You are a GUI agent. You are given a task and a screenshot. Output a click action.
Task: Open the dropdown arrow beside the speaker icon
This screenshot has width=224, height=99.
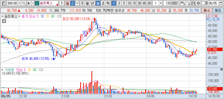[x=33, y=3]
